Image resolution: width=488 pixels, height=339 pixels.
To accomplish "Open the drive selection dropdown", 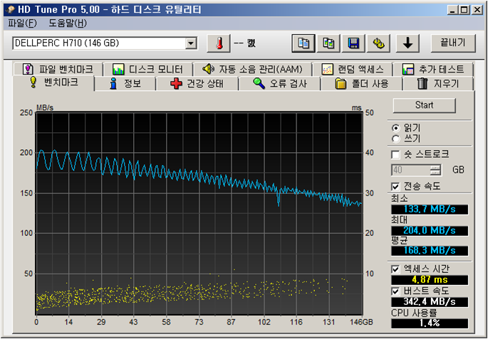I will click(x=190, y=43).
